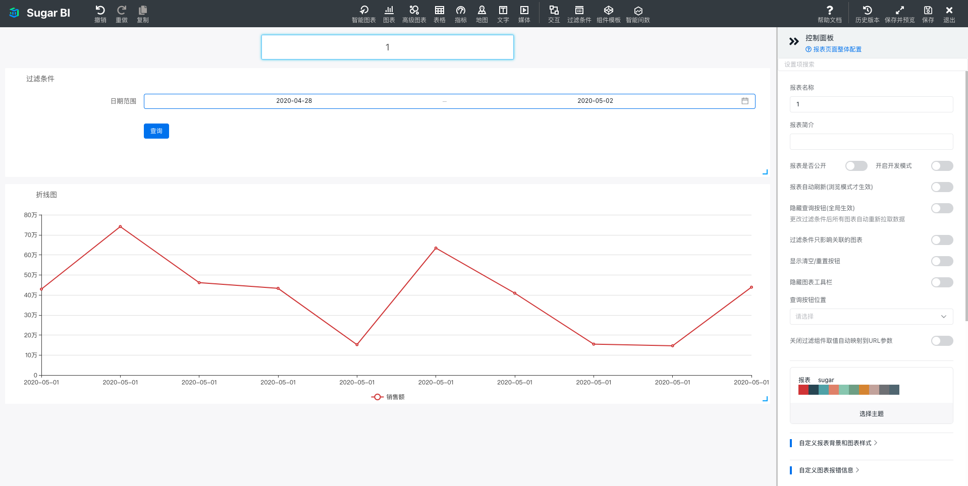Open the chart (图表) tool

pyautogui.click(x=389, y=14)
